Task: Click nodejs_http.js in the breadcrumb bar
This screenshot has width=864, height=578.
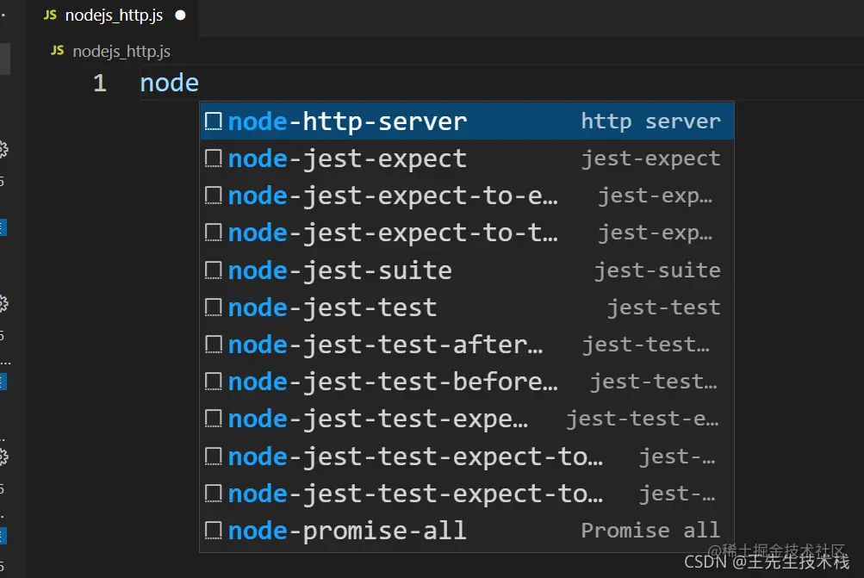Action: coord(121,51)
